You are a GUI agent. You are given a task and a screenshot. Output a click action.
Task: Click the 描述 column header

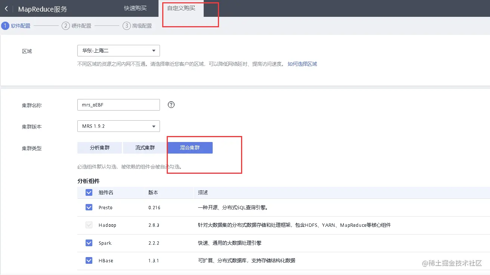pos(203,192)
